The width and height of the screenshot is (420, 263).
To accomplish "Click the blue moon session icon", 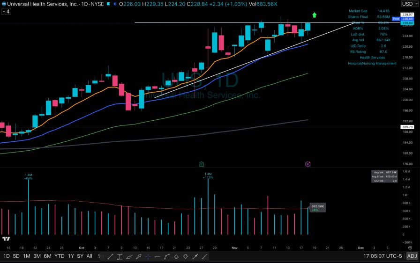I will (x=115, y=4).
